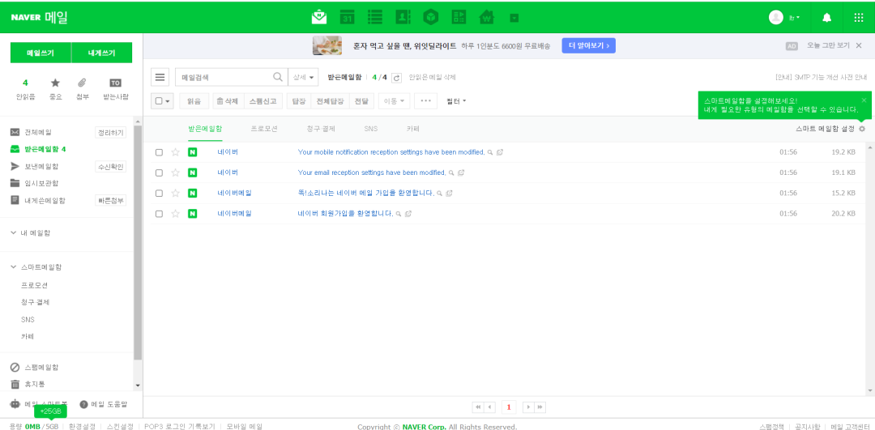Image resolution: width=875 pixels, height=430 pixels.
Task: Open Naver Mail icon in top bar
Action: click(318, 17)
